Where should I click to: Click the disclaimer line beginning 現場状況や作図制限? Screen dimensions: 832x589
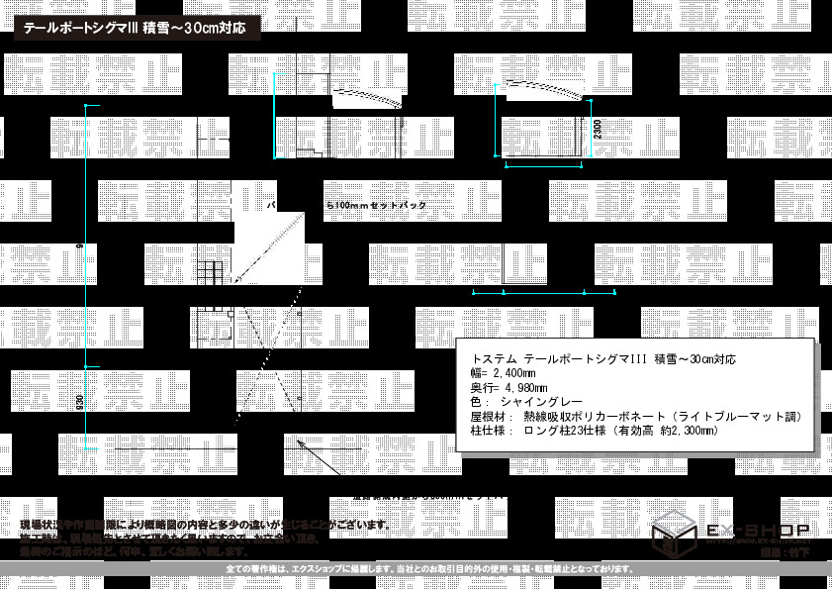[x=206, y=526]
